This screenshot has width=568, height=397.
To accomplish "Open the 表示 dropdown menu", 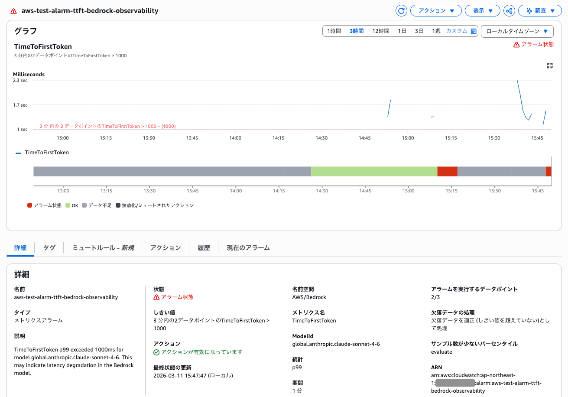I will tap(482, 10).
